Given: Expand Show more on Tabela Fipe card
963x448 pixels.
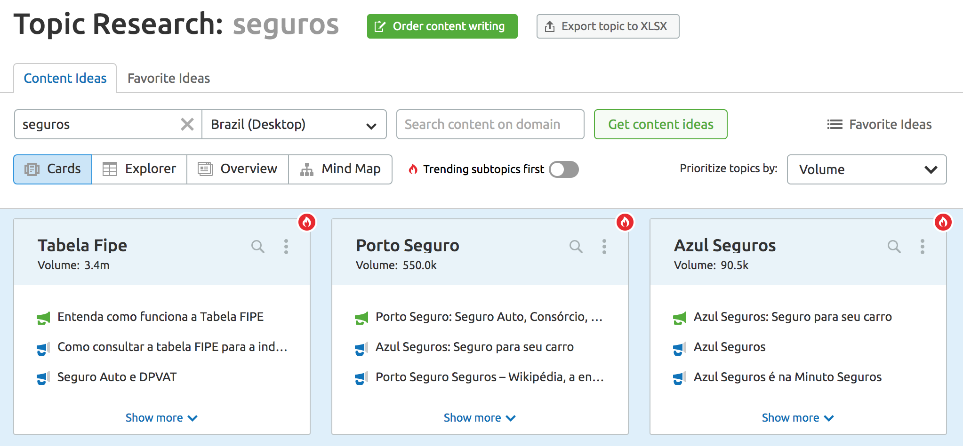Looking at the screenshot, I should tap(161, 417).
